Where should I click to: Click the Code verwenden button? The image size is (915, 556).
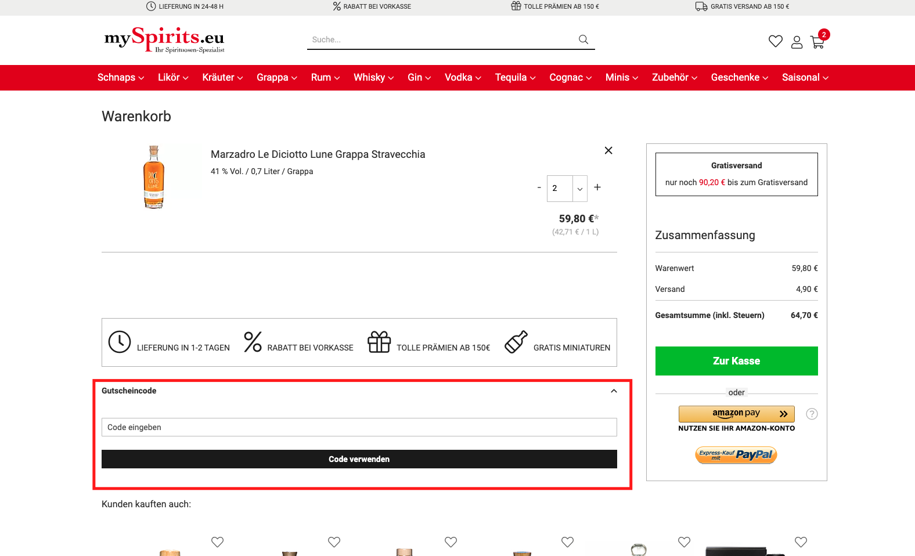tap(359, 459)
